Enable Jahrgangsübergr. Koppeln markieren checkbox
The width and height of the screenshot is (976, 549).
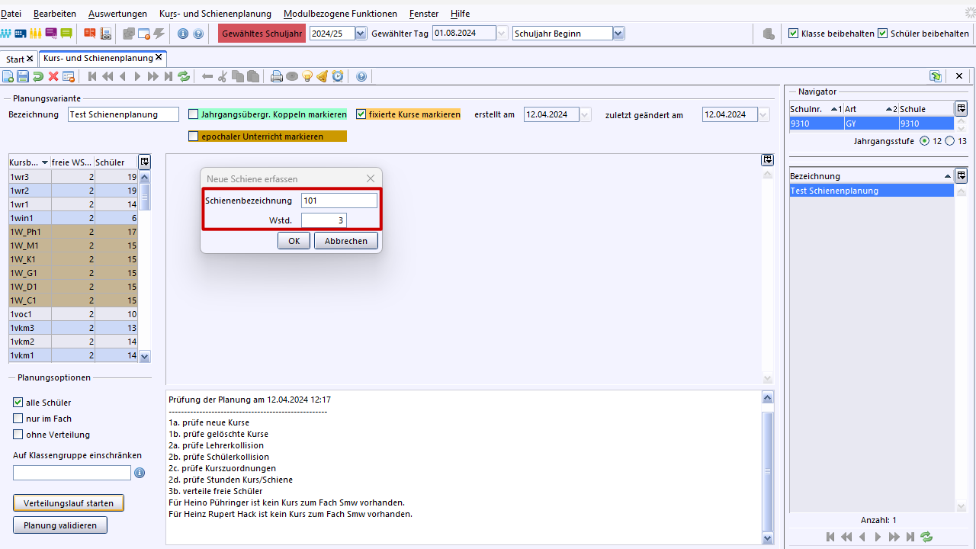click(x=194, y=114)
